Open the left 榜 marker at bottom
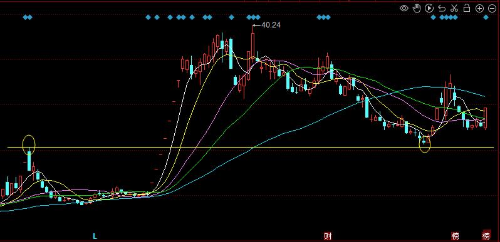Image resolution: width=500 pixels, height=242 pixels. click(456, 236)
